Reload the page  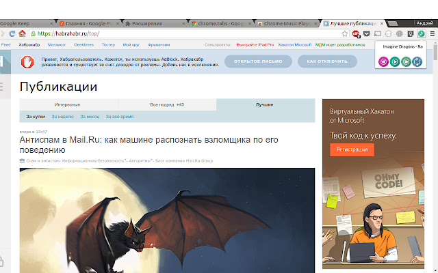tap(12, 33)
